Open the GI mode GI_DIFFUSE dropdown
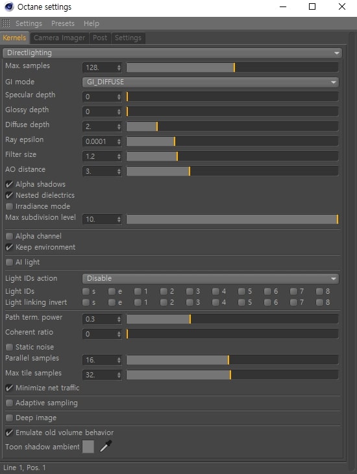The width and height of the screenshot is (357, 474). [x=210, y=82]
